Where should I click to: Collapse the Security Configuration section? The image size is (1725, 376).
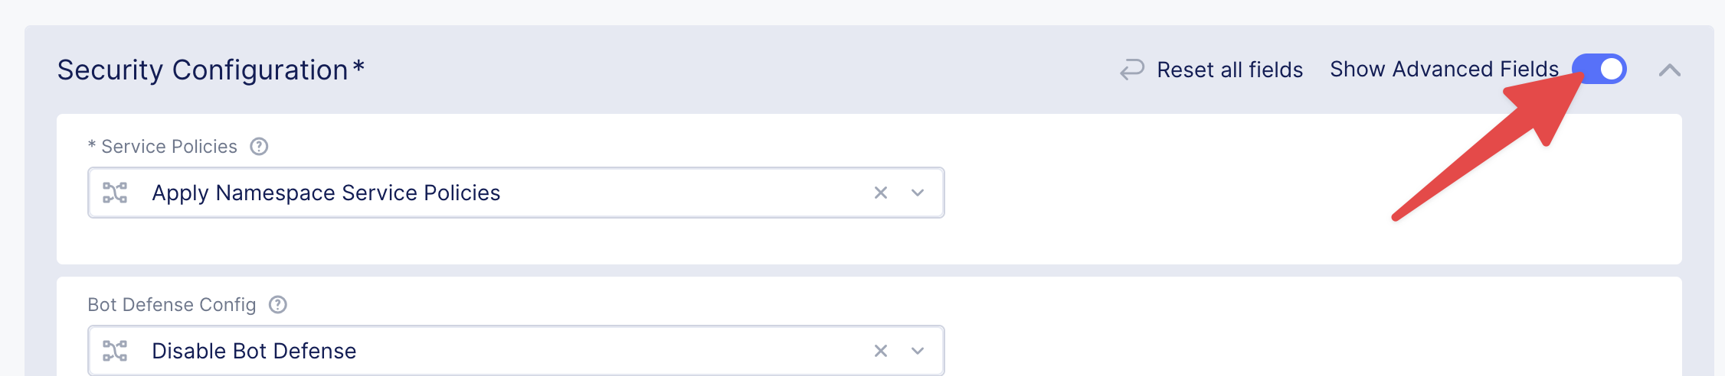1670,70
